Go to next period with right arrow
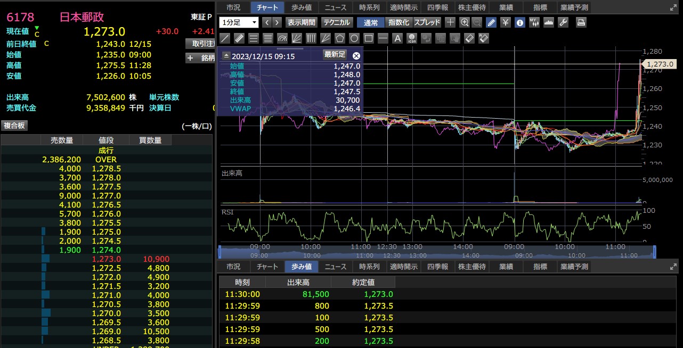The width and height of the screenshot is (683, 348). (x=278, y=22)
